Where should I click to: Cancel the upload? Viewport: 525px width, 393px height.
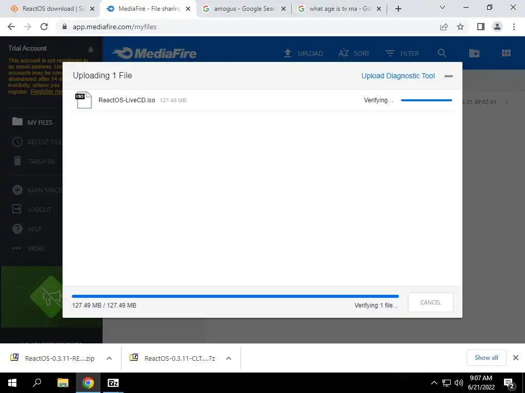pyautogui.click(x=430, y=302)
